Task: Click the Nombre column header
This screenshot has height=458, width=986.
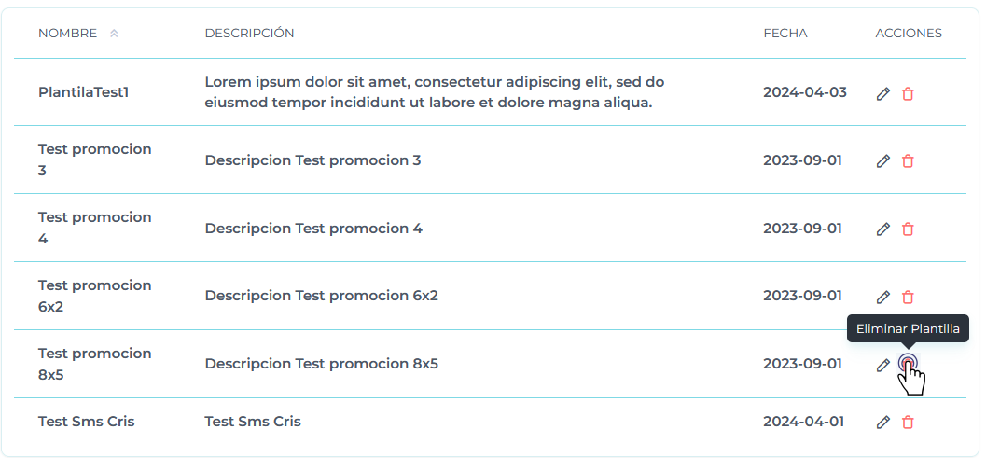Action: coord(67,34)
